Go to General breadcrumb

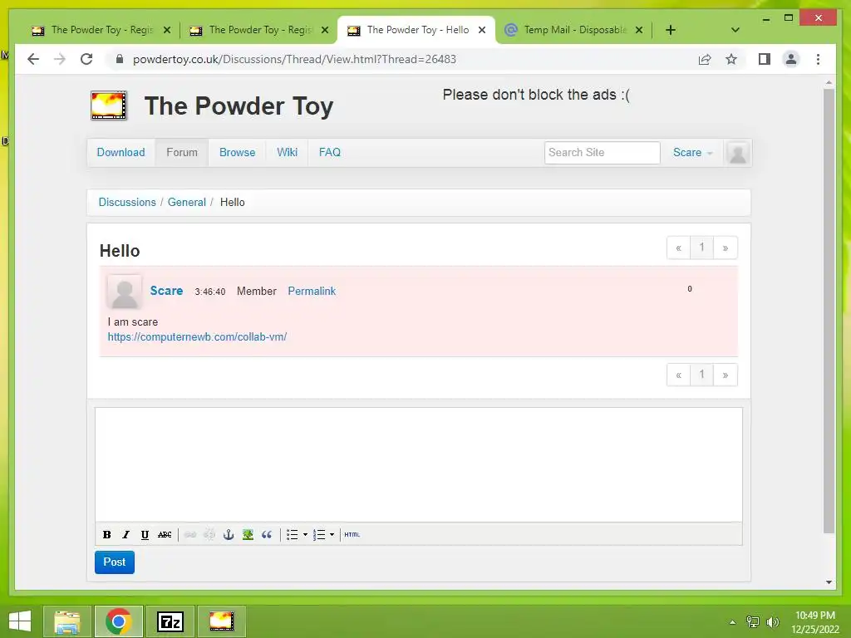[187, 203]
